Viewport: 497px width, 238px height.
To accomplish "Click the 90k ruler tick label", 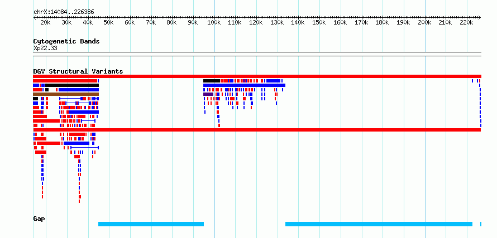I will pyautogui.click(x=193, y=23).
